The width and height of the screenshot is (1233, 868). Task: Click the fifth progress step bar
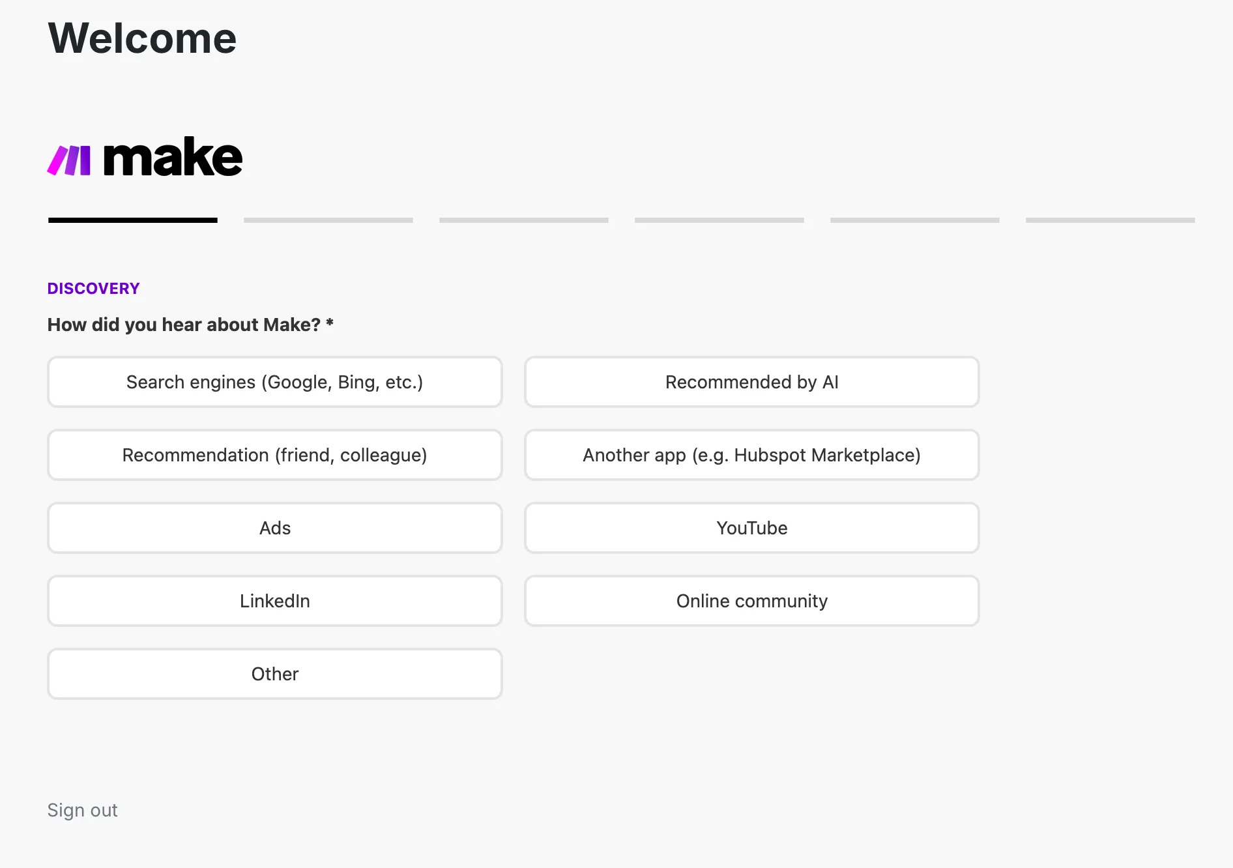click(x=915, y=220)
